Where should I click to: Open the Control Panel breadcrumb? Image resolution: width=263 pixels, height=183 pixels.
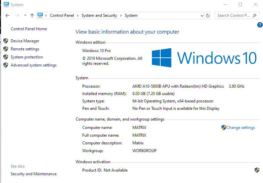(x=62, y=15)
